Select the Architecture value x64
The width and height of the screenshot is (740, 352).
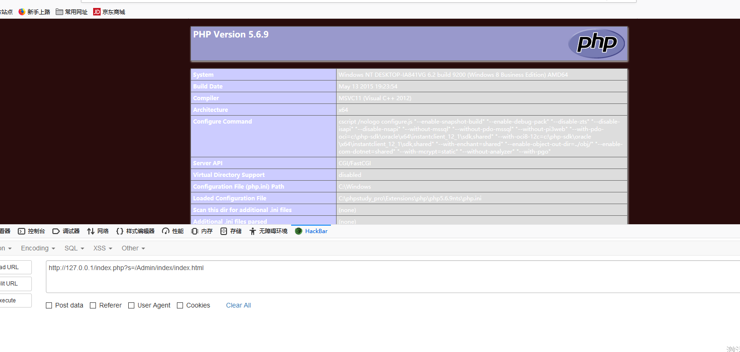pos(343,110)
